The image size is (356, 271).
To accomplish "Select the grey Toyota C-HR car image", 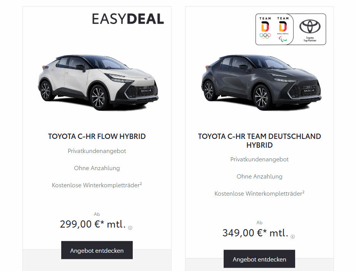I will pos(261,83).
